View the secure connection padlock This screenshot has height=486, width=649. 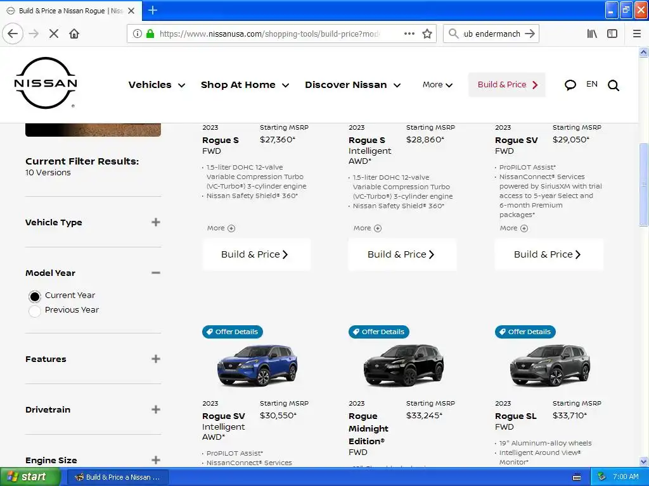tap(150, 34)
